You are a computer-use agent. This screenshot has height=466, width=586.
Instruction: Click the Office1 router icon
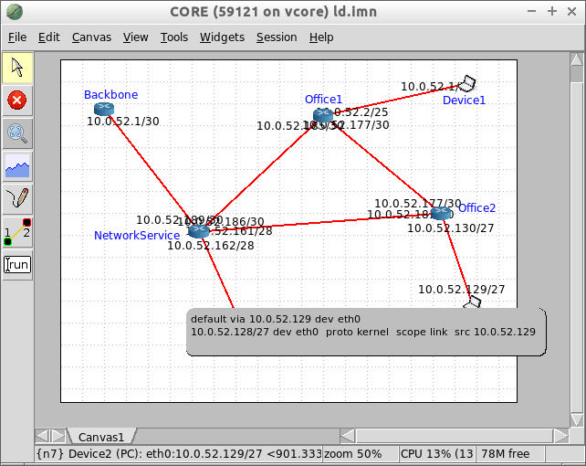click(323, 115)
